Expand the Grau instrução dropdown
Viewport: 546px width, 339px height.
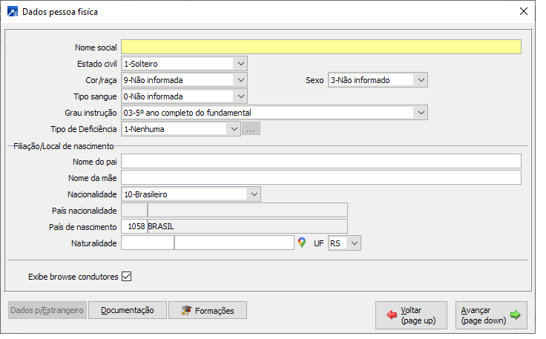point(421,113)
